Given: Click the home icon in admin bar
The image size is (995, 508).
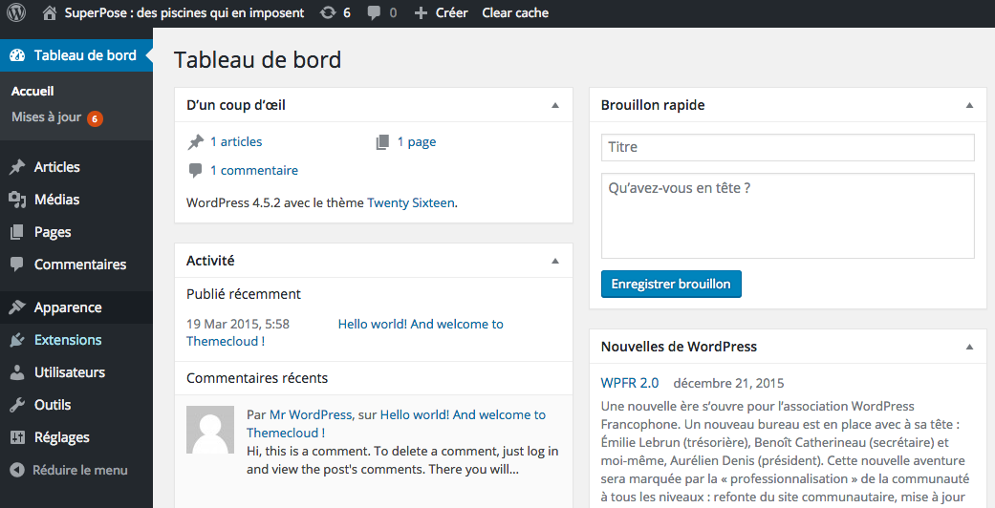Looking at the screenshot, I should [49, 12].
